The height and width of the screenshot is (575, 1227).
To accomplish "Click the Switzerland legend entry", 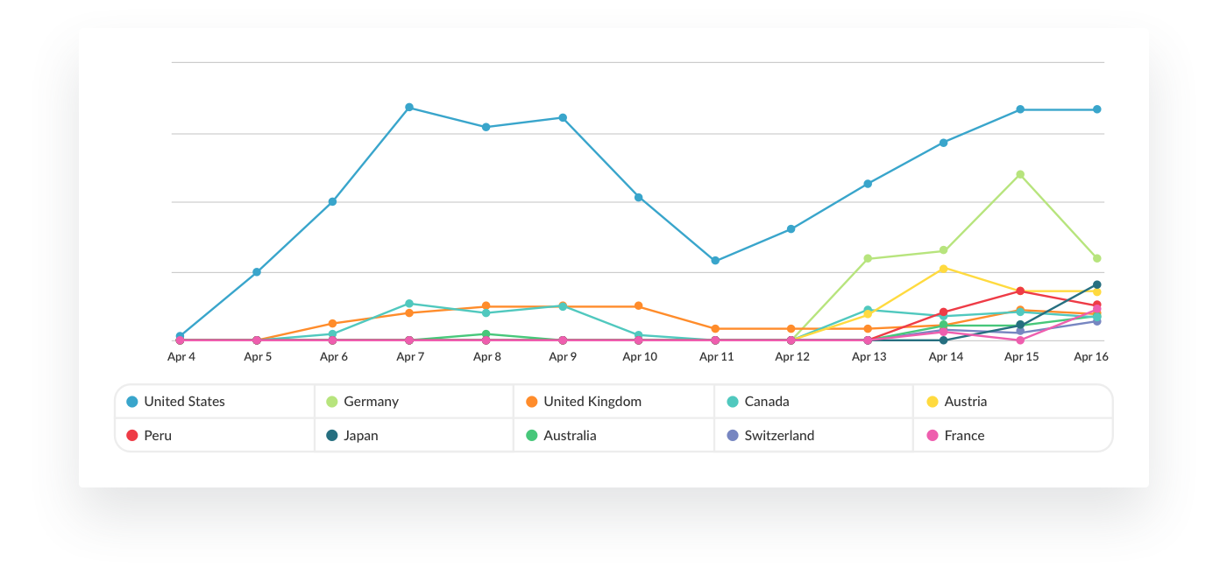I will [778, 436].
